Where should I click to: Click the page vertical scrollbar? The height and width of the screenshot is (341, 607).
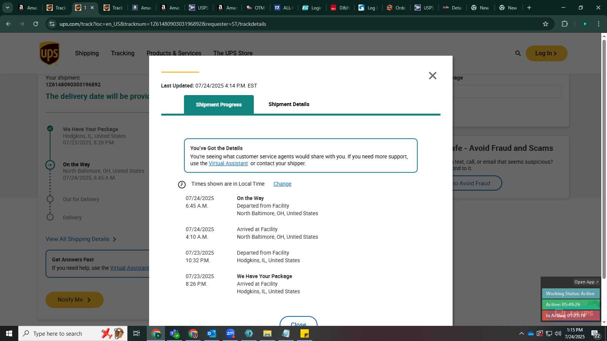pos(604,159)
